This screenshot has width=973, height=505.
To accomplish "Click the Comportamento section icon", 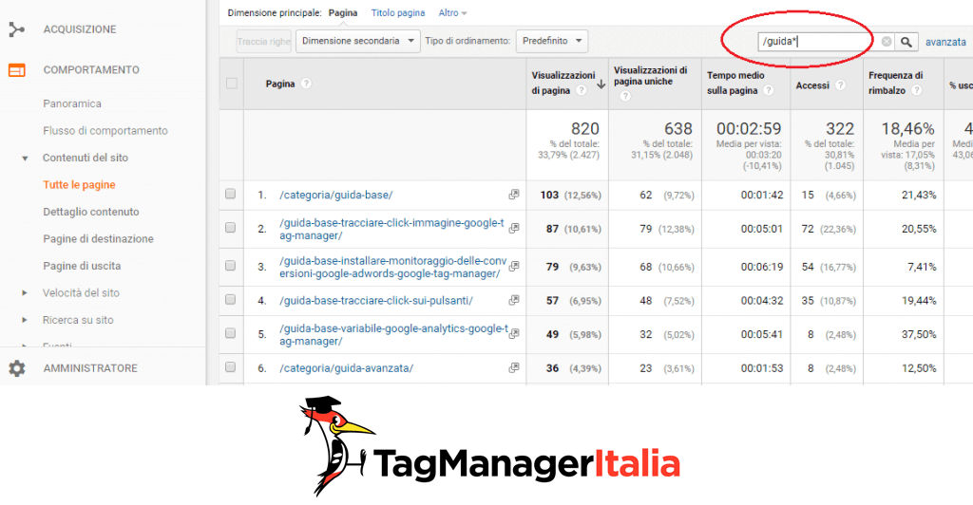I will pos(17,70).
